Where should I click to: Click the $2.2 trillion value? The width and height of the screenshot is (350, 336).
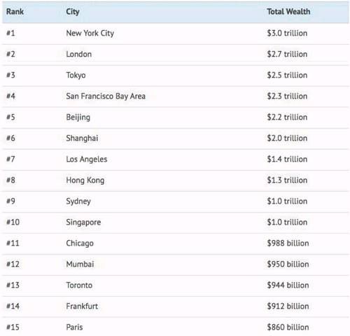[x=287, y=117]
